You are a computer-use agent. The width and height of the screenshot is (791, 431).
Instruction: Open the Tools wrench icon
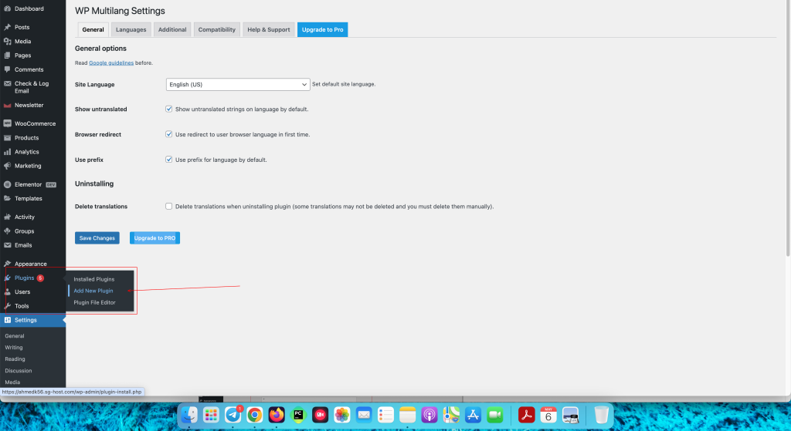coord(8,306)
